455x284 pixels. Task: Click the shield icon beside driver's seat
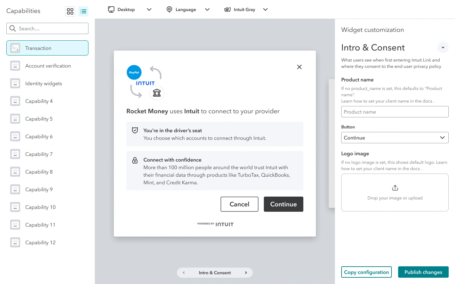(135, 130)
